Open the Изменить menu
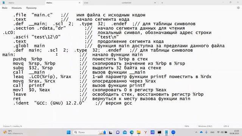 tap(17, 8)
